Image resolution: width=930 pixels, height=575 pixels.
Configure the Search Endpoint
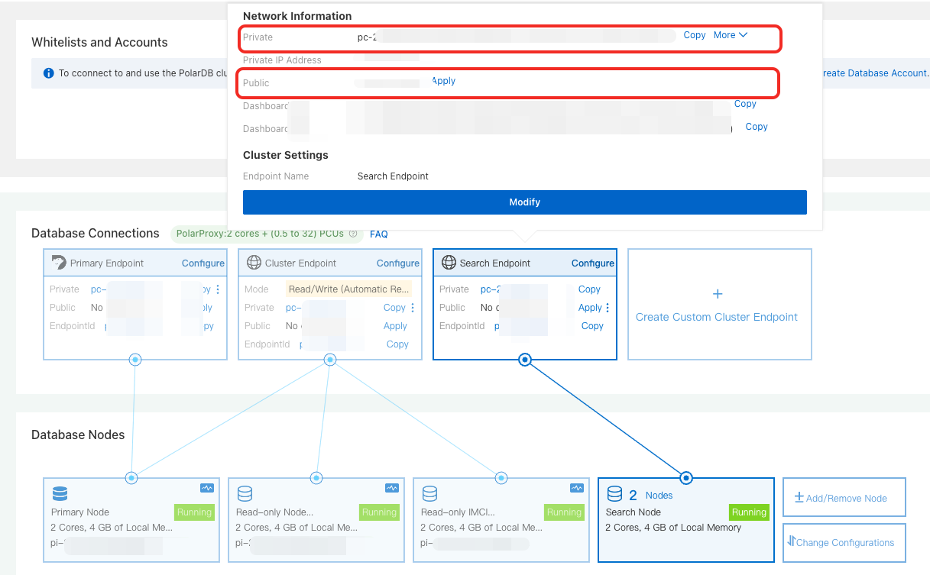click(x=593, y=263)
